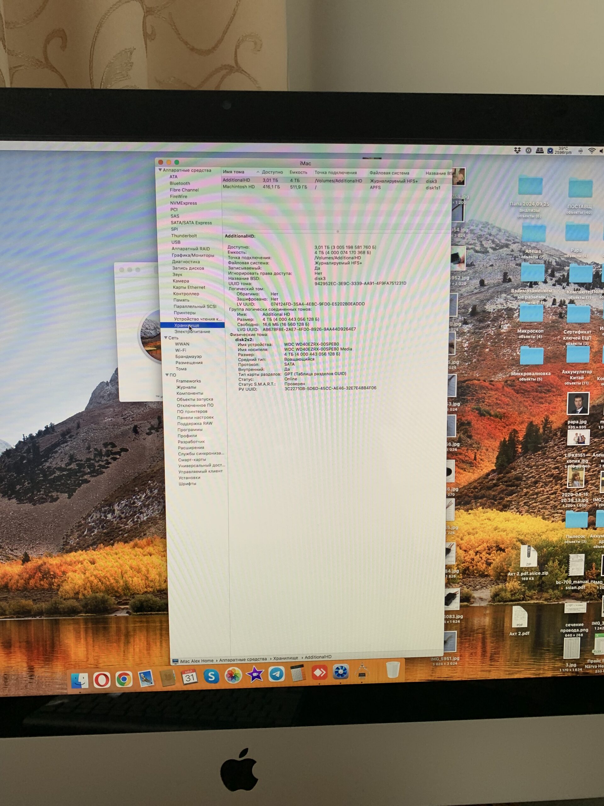
Task: Select Память in the sidebar
Action: 181,300
